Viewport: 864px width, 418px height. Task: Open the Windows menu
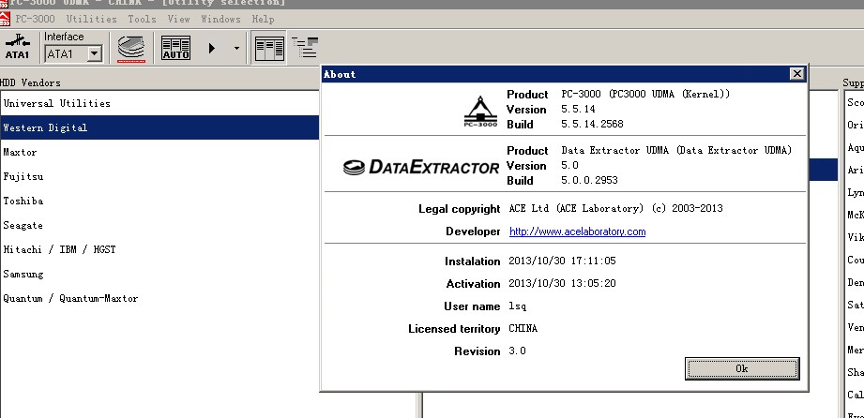[x=220, y=19]
